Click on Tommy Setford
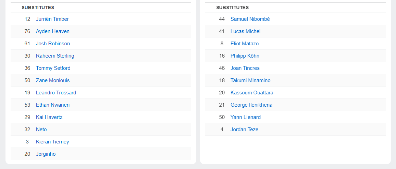The width and height of the screenshot is (396, 169). pyautogui.click(x=53, y=68)
